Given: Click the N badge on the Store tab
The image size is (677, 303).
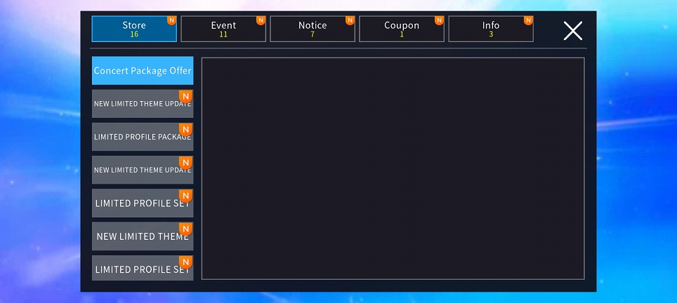Looking at the screenshot, I should (172, 20).
